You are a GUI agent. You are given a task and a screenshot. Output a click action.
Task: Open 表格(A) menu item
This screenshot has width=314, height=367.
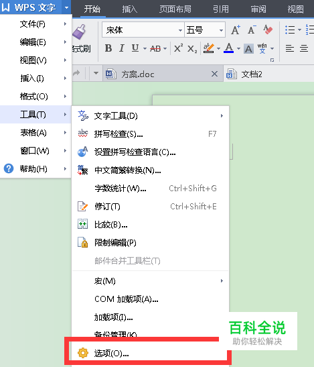coord(35,132)
